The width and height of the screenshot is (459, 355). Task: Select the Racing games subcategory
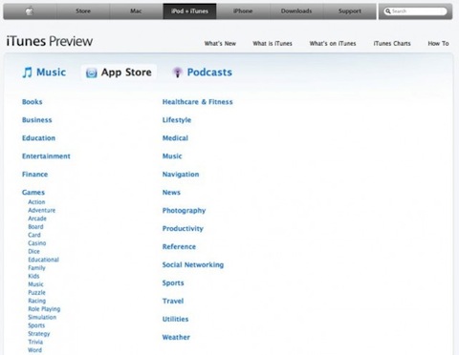(x=37, y=301)
